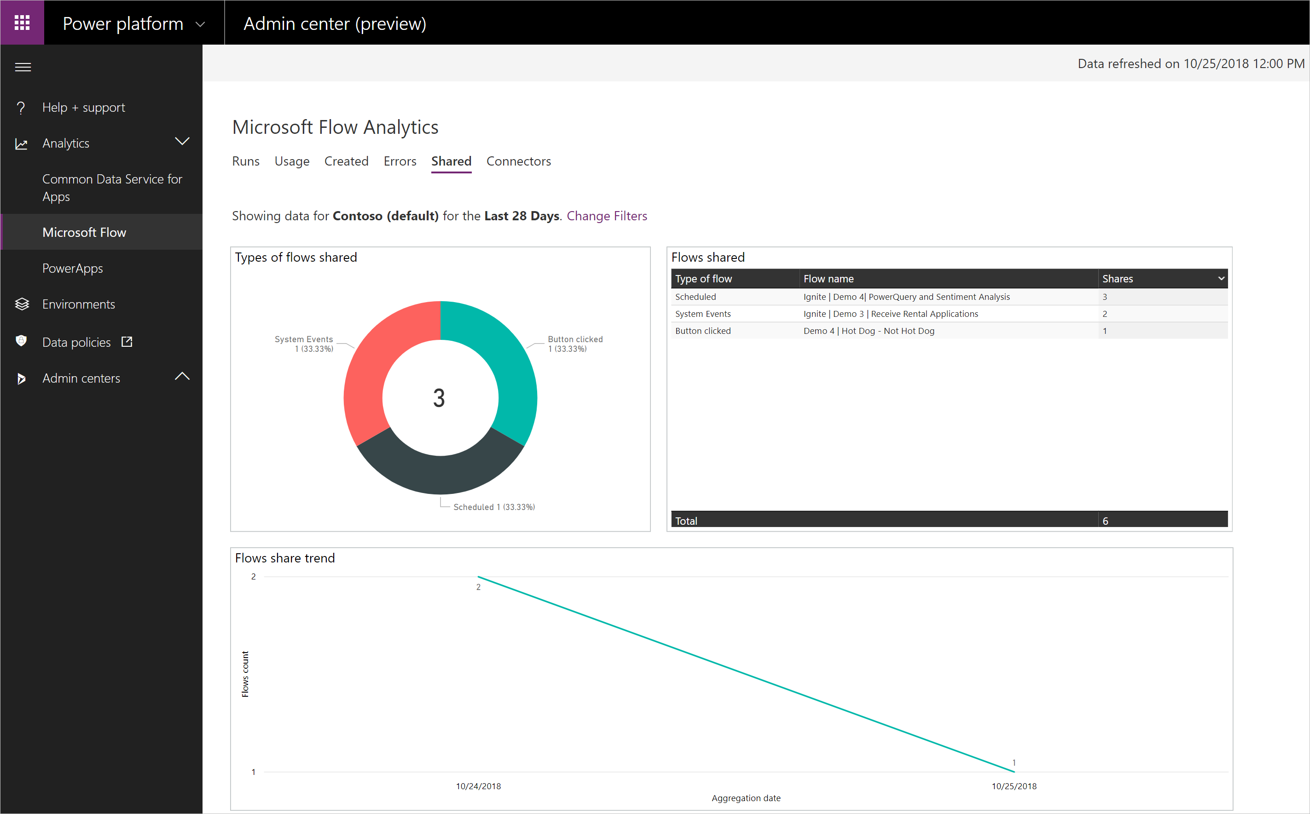
Task: Switch to the Connectors tab
Action: click(x=518, y=161)
